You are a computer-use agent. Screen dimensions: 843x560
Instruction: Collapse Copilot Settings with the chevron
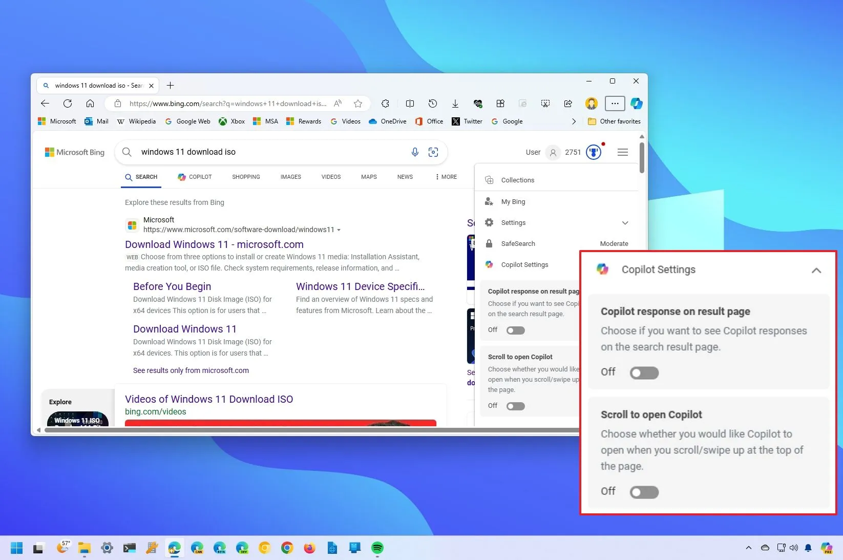816,271
